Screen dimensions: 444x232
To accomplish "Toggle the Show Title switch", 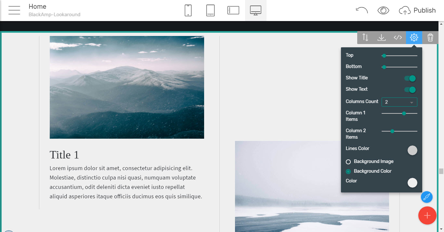I will point(410,78).
